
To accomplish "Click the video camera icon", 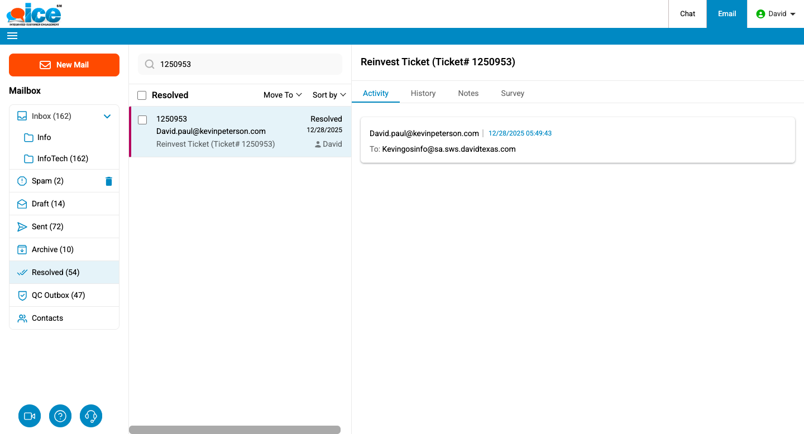I will tap(30, 416).
